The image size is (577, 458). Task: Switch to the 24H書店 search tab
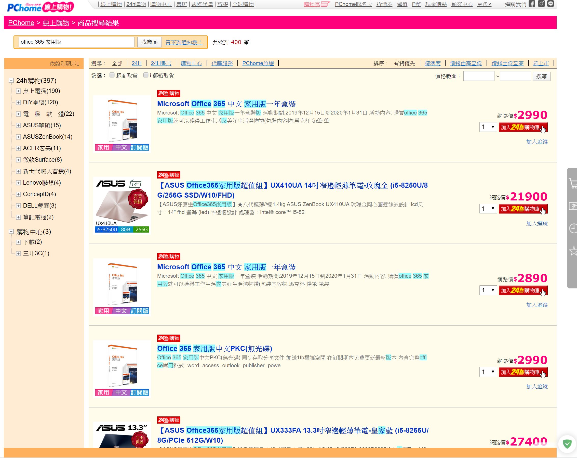161,63
